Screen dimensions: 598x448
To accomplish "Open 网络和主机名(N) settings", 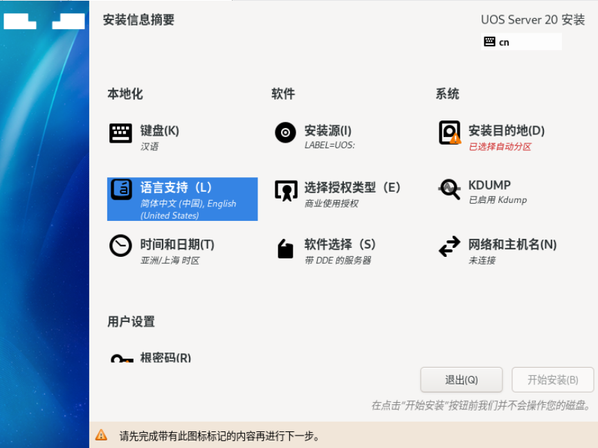I will (512, 244).
